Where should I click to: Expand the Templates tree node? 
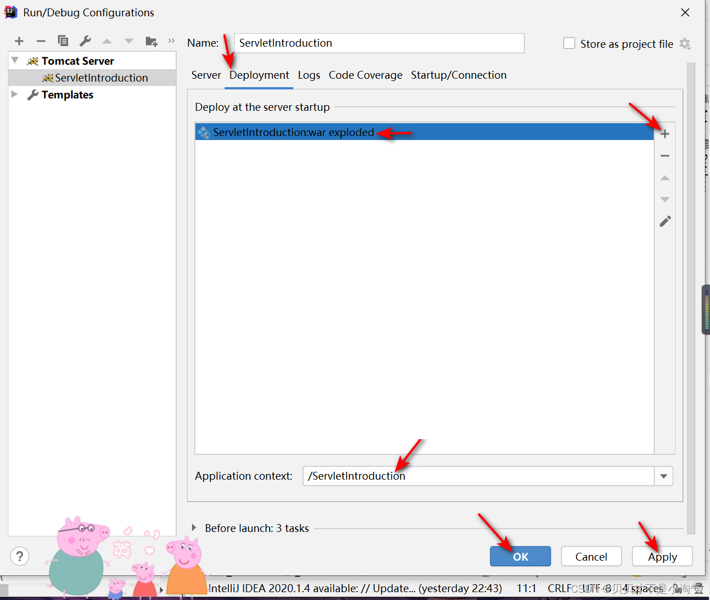(x=15, y=94)
